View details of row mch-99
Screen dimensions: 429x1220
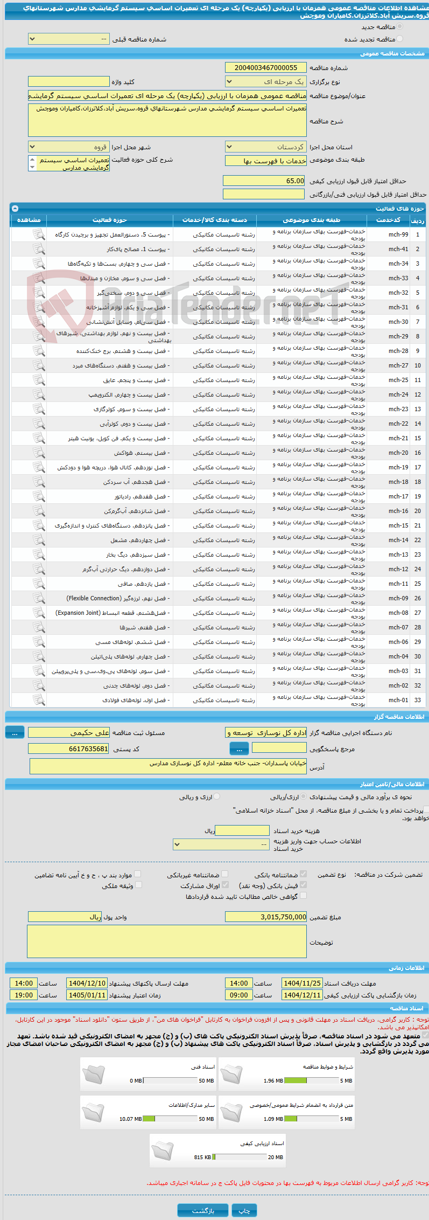pyautogui.click(x=39, y=234)
